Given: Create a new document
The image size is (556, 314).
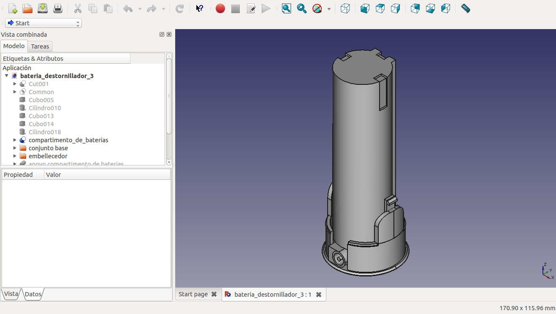Looking at the screenshot, I should coord(13,8).
